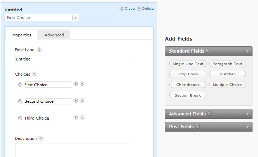Select the First Choice radio button
This screenshot has height=157, width=258.
coord(20,85)
